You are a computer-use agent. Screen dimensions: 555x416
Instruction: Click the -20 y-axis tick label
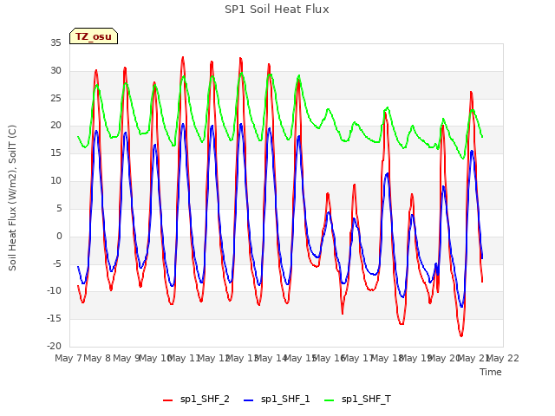pyautogui.click(x=54, y=347)
